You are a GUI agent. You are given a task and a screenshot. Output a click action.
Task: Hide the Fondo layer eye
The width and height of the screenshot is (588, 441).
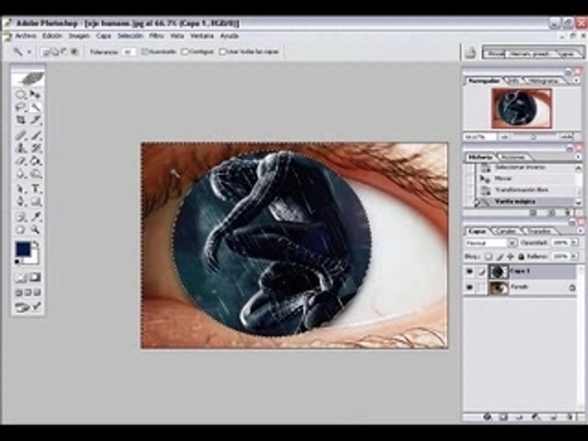click(470, 287)
